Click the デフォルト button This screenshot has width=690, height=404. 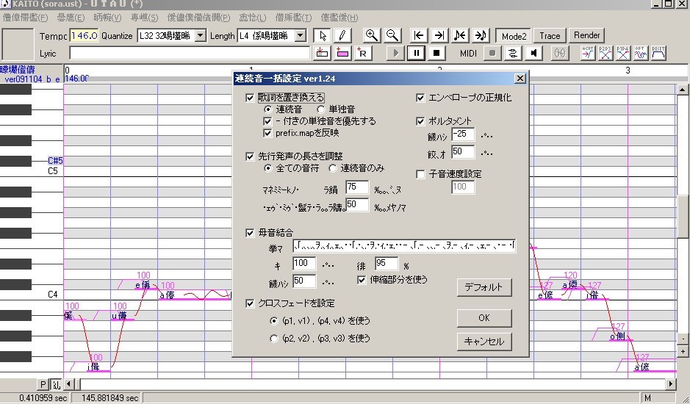pos(484,287)
